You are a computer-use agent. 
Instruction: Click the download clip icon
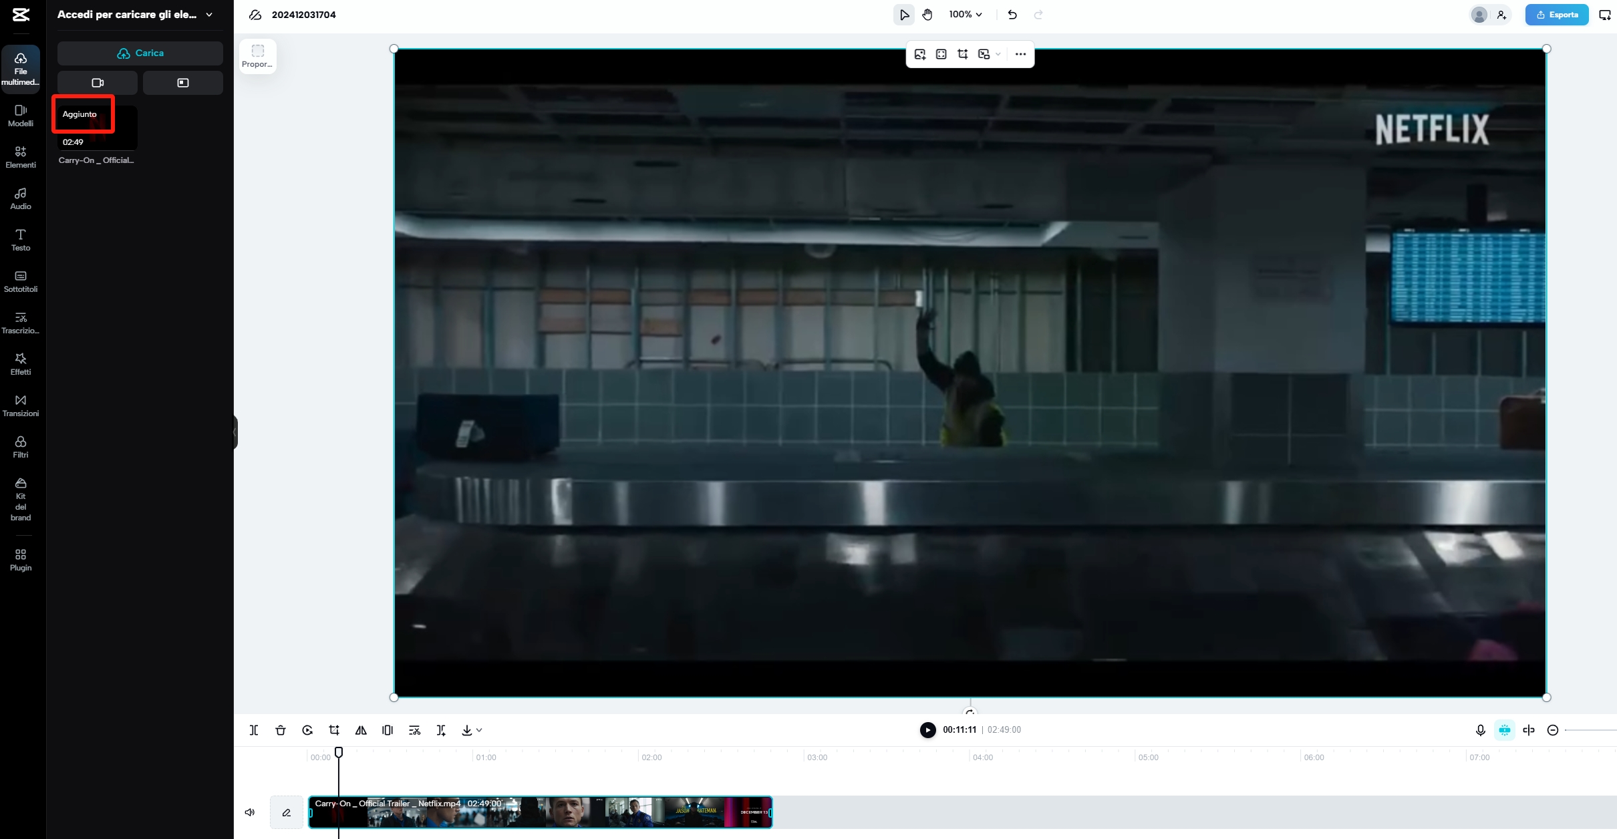467,730
